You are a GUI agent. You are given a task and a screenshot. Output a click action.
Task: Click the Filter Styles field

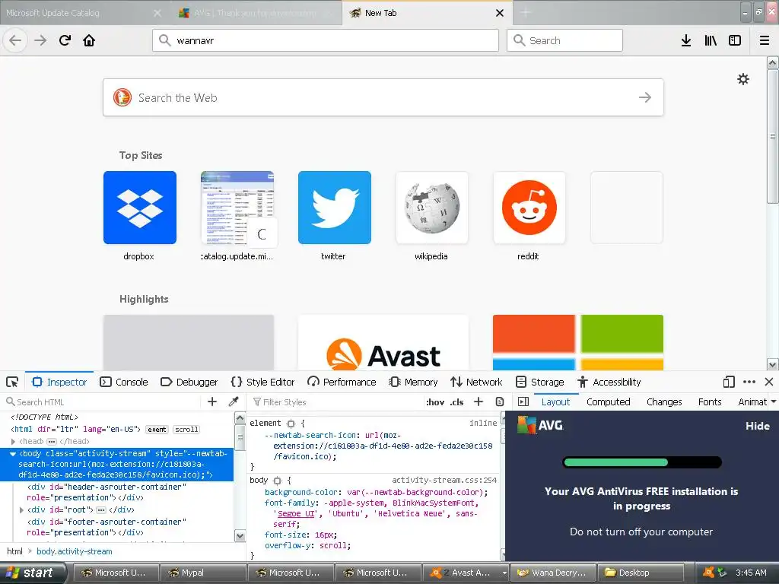pos(335,401)
